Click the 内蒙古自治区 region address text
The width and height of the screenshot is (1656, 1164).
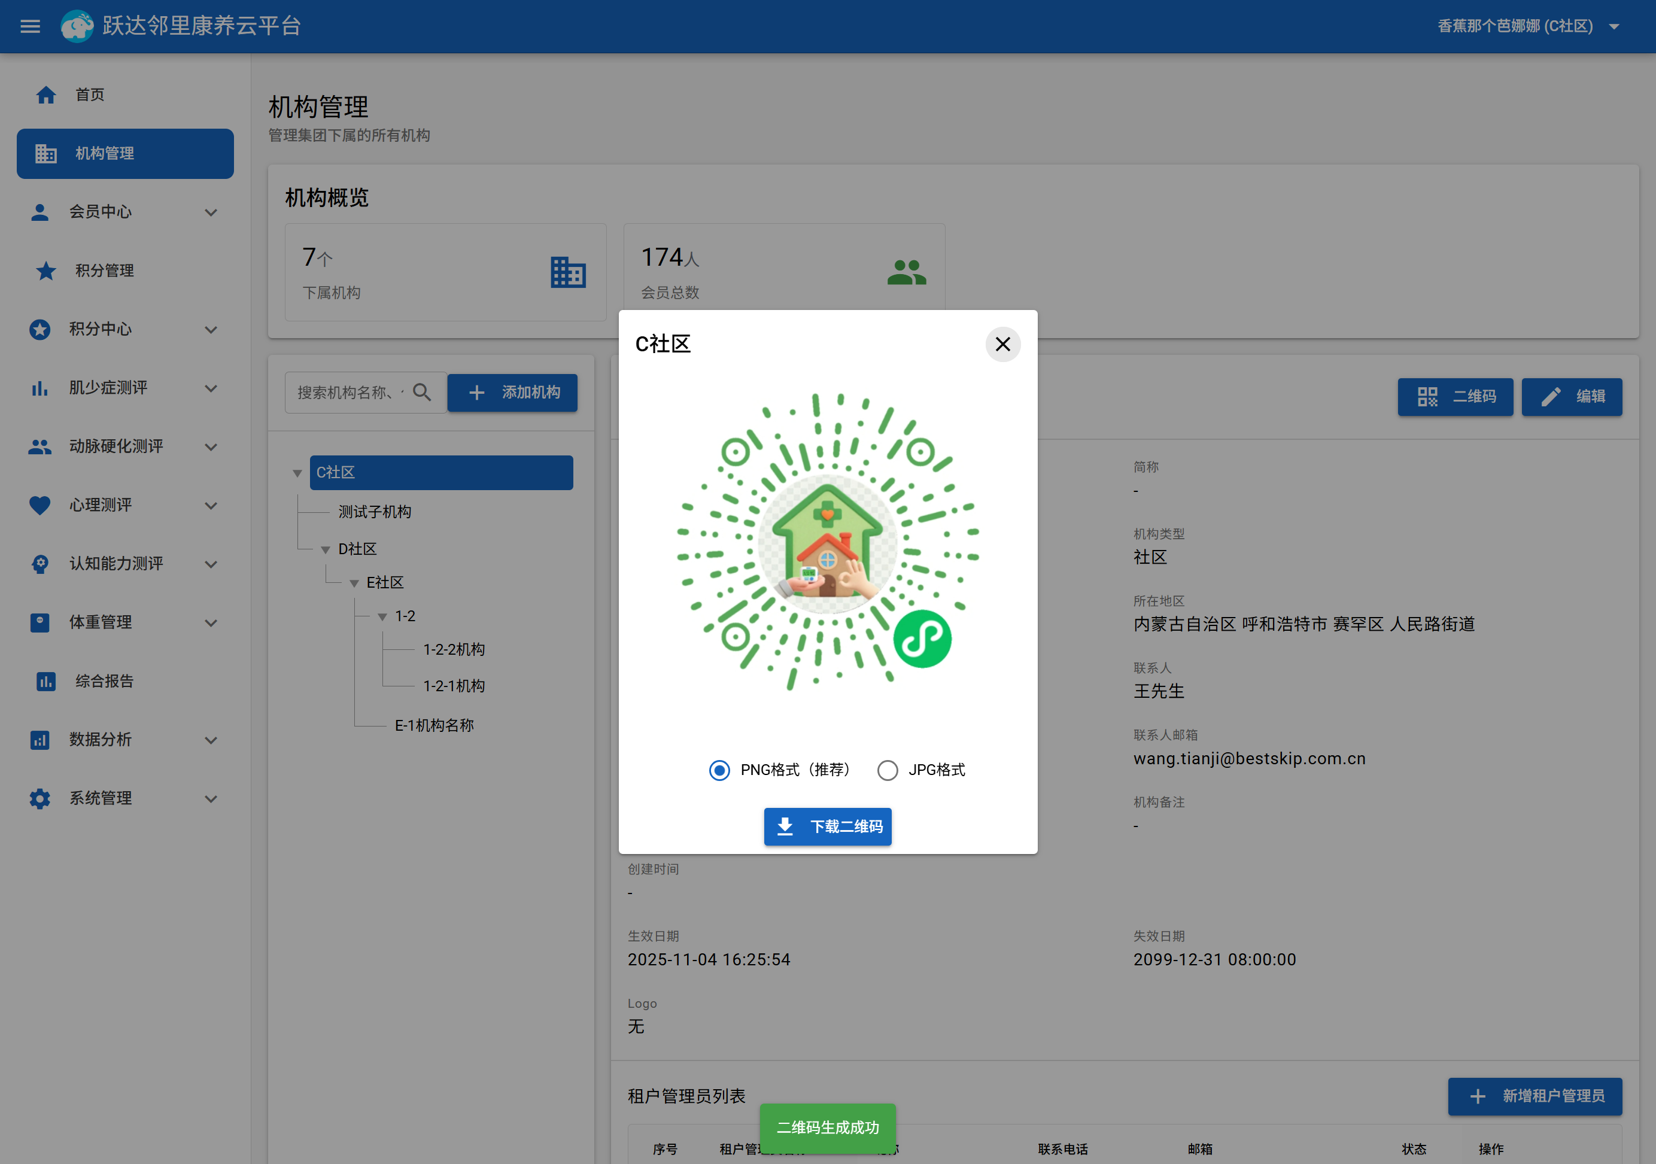click(1304, 625)
